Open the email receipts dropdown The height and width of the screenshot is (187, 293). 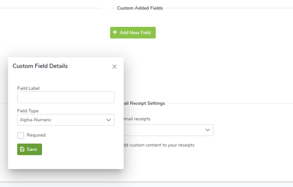(x=168, y=130)
